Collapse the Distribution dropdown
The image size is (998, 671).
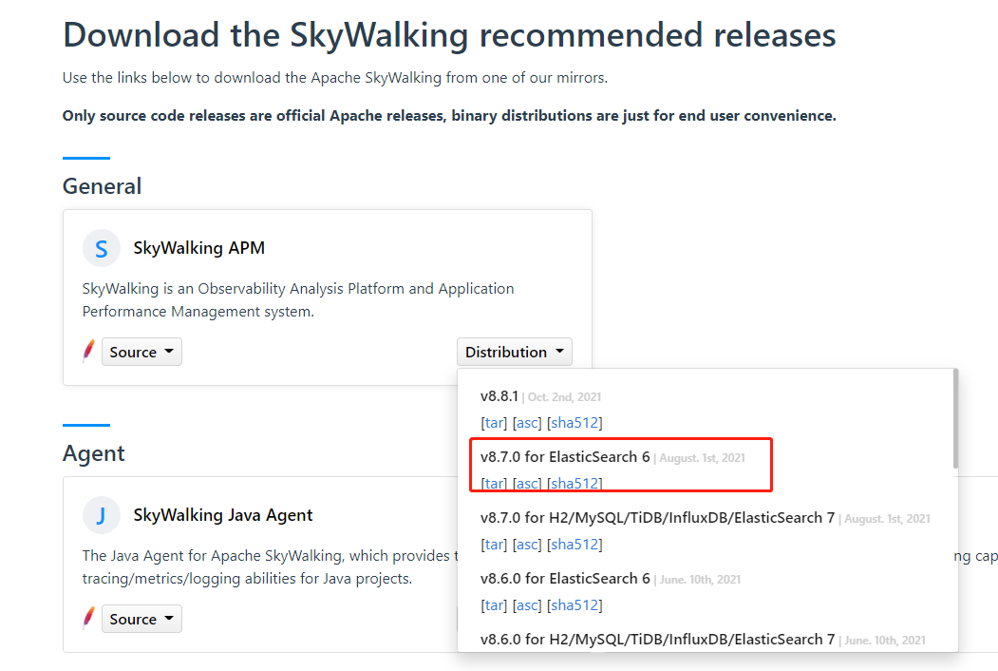coord(514,353)
